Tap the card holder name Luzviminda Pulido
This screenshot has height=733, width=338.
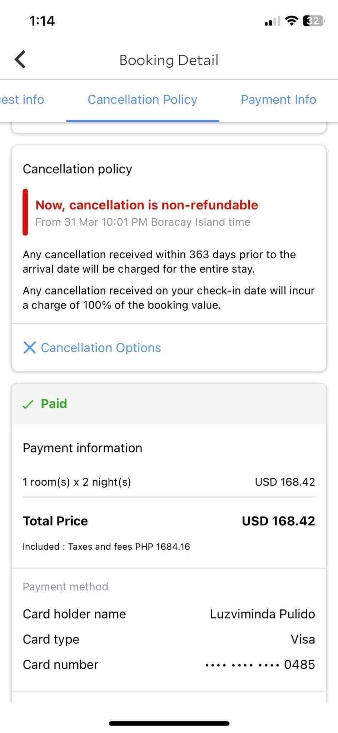pos(262,614)
